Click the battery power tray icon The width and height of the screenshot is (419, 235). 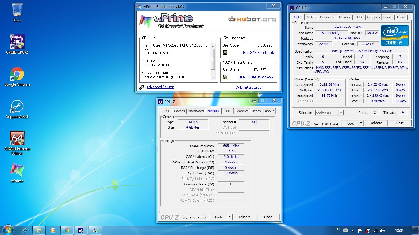click(x=367, y=230)
